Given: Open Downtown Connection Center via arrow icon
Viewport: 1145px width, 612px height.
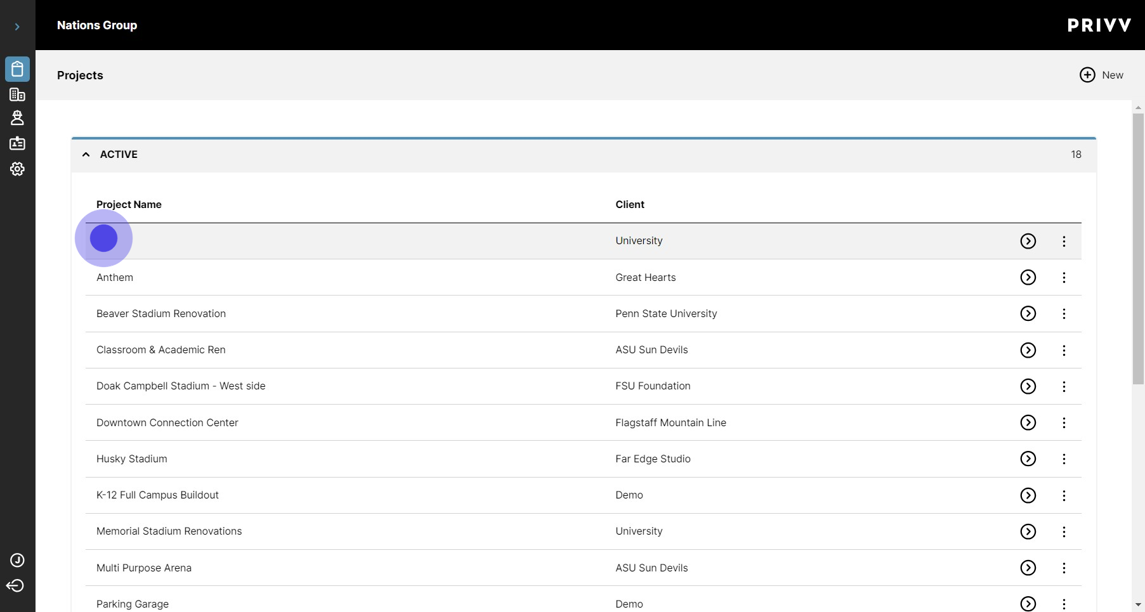Looking at the screenshot, I should (x=1028, y=422).
